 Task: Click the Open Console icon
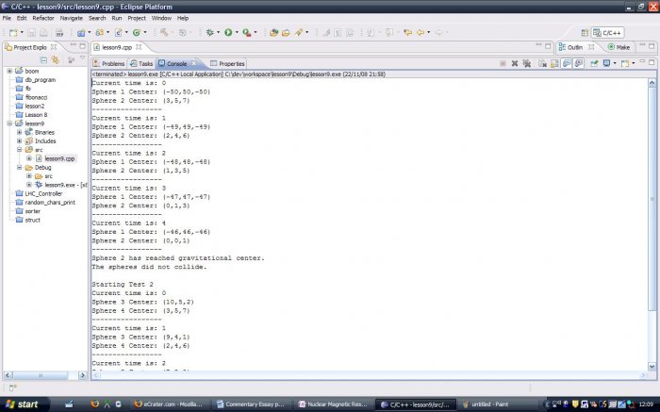(625, 63)
